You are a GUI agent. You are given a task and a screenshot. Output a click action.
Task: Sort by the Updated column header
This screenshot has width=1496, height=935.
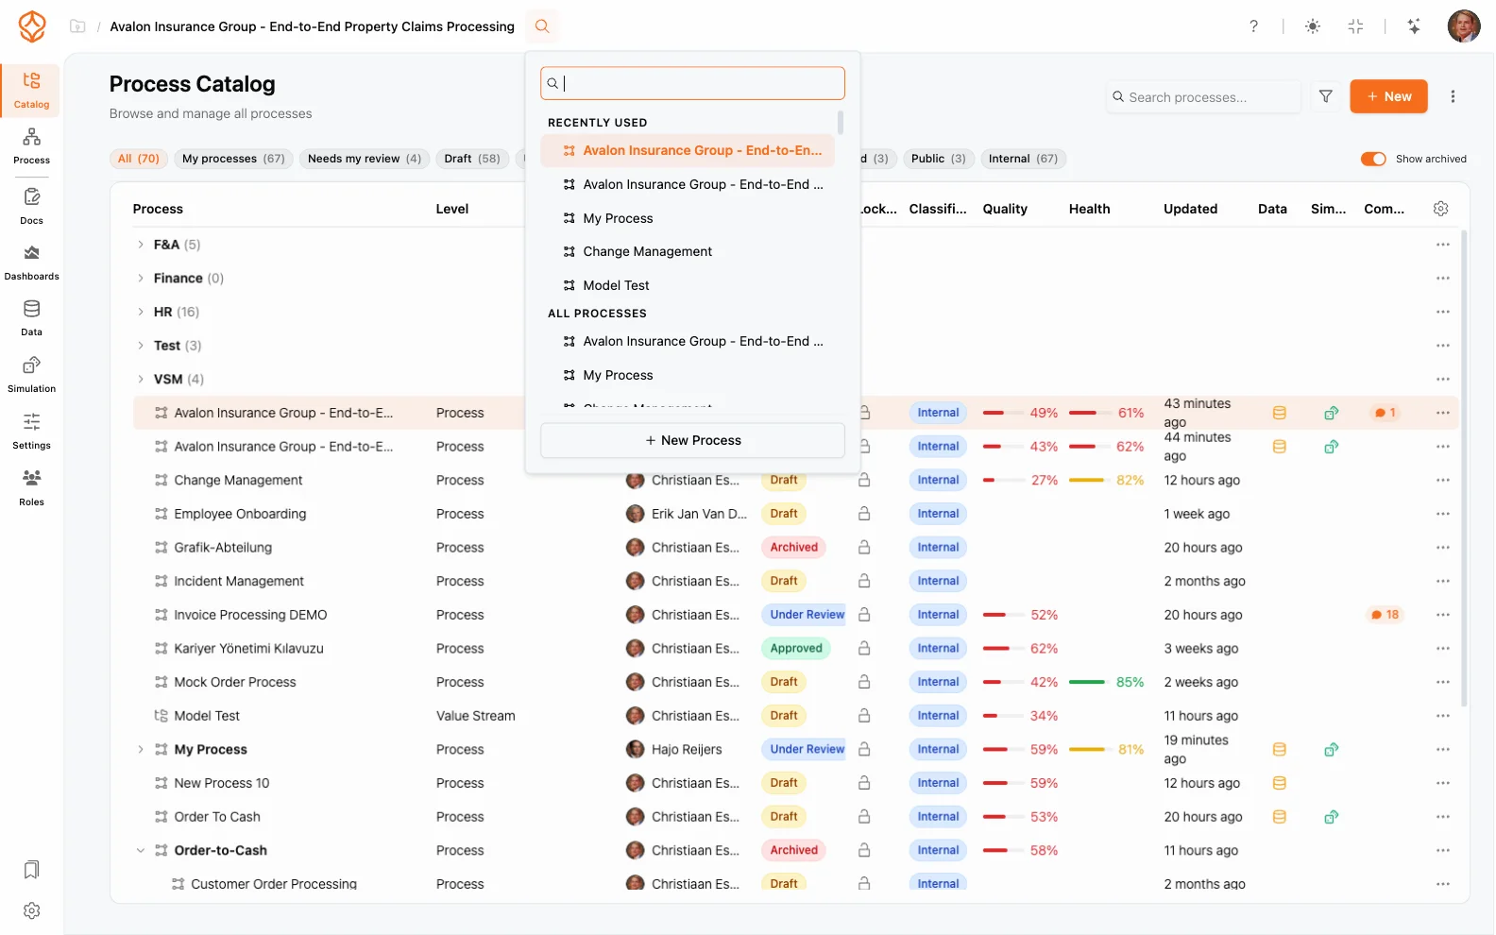tap(1190, 209)
